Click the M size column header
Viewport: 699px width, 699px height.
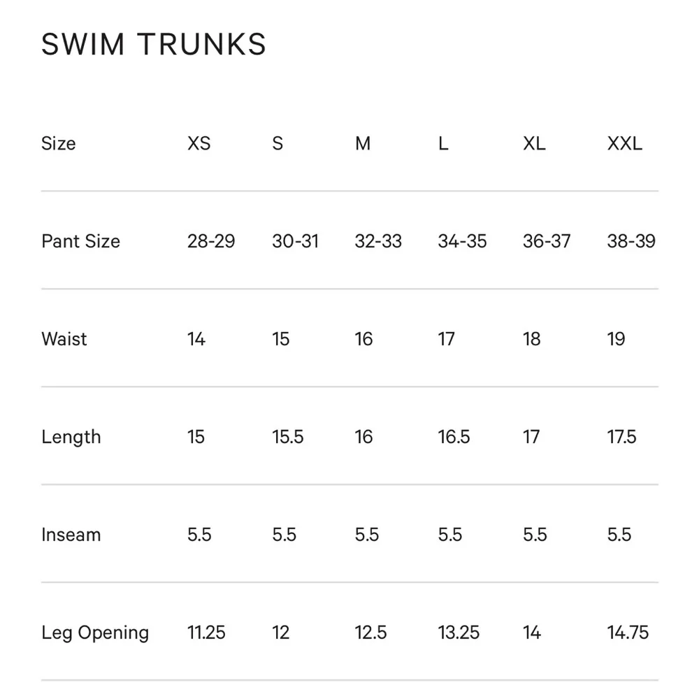[x=362, y=143]
